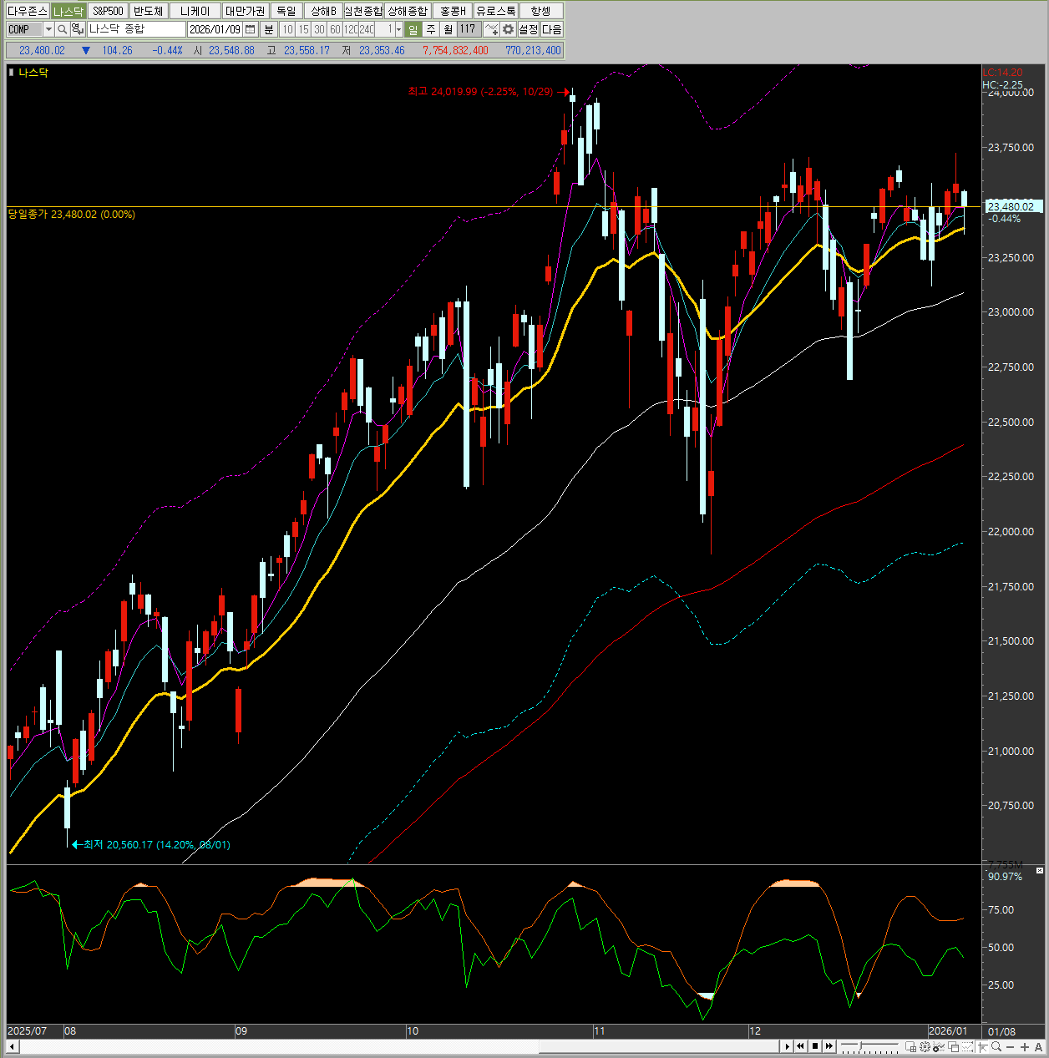1049x1058 pixels.
Task: Click the chart scrollbar left arrow
Action: click(x=12, y=1046)
